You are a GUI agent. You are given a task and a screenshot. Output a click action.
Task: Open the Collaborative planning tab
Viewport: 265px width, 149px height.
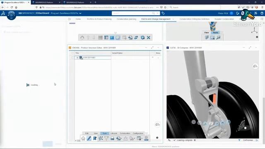point(126,19)
